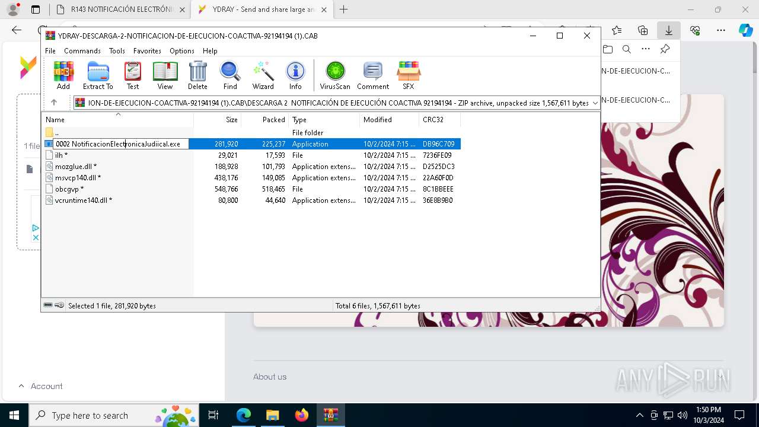Launch Firefox from the taskbar
Viewport: 759px width, 427px height.
[x=302, y=415]
